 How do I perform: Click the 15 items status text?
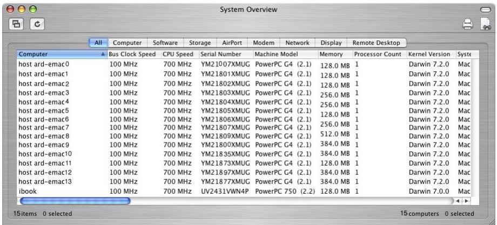click(25, 214)
